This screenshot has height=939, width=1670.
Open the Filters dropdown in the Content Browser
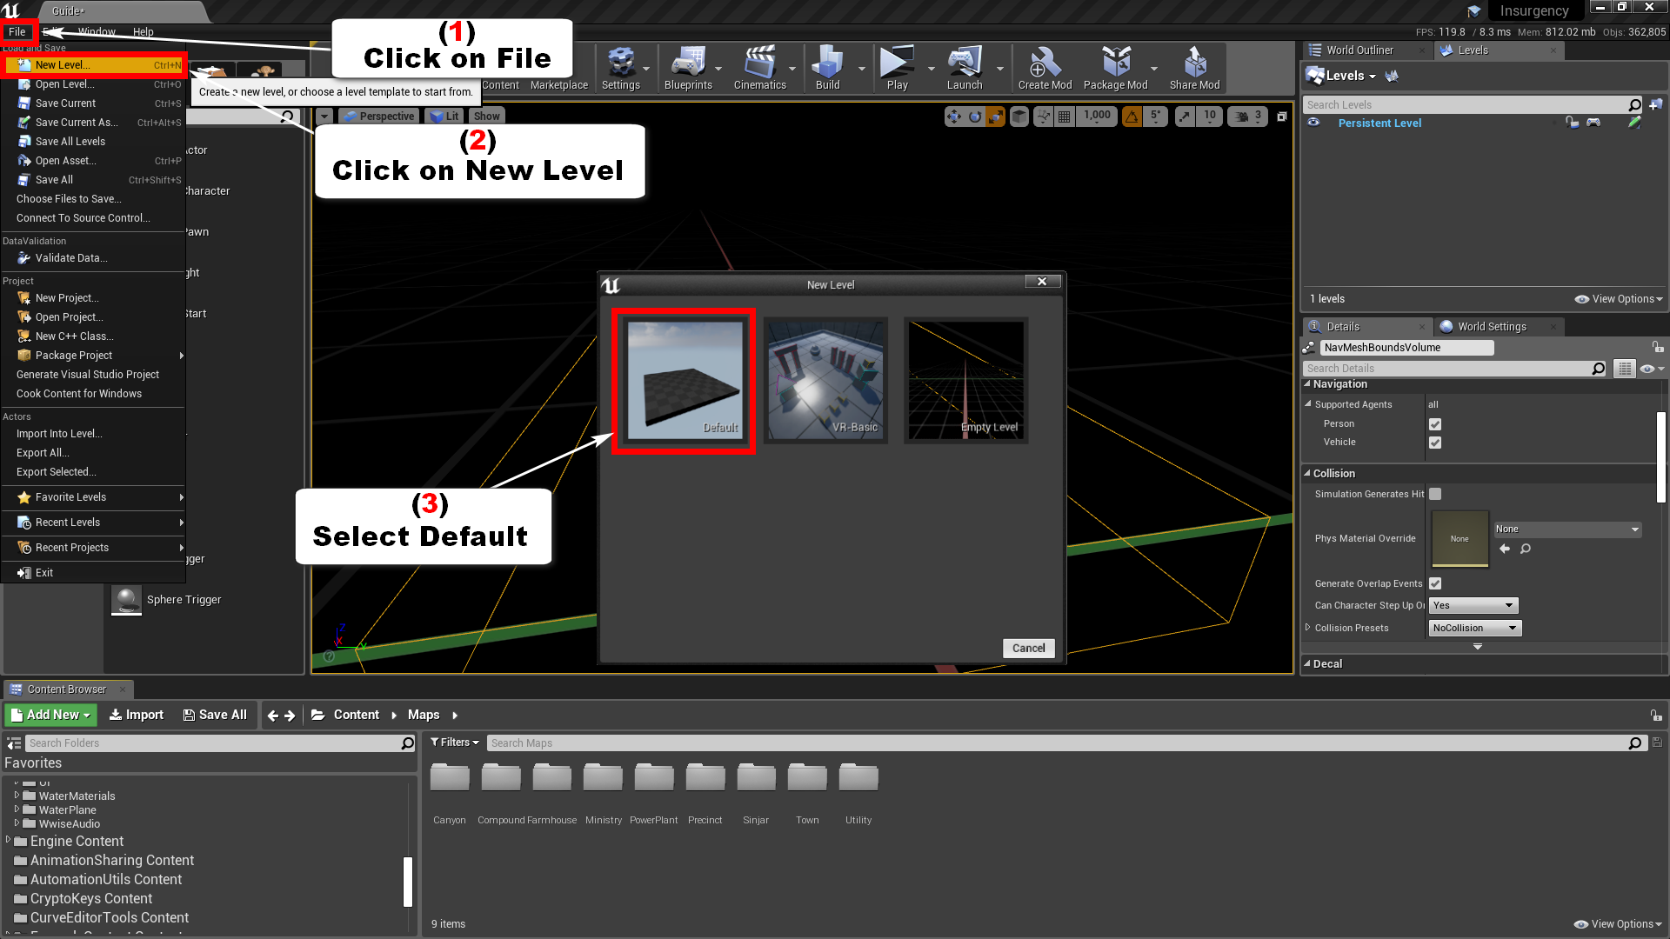455,743
